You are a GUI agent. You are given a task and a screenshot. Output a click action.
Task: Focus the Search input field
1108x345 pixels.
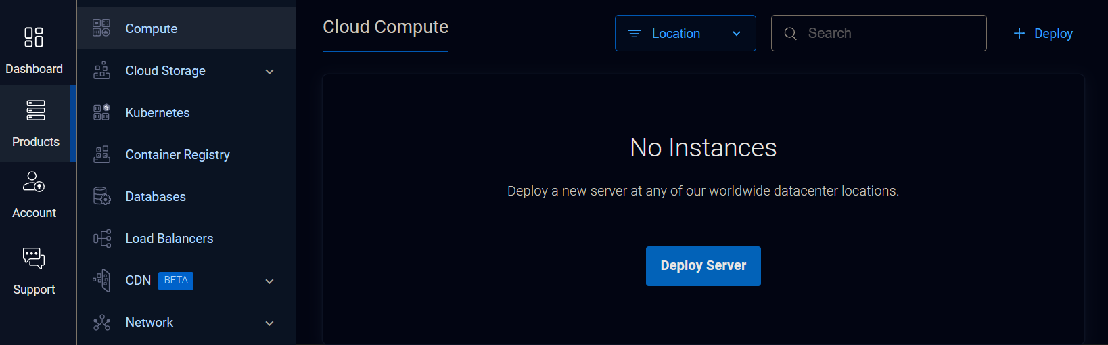tap(879, 33)
